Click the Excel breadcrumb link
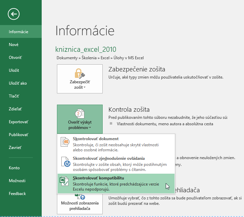 tap(105, 58)
